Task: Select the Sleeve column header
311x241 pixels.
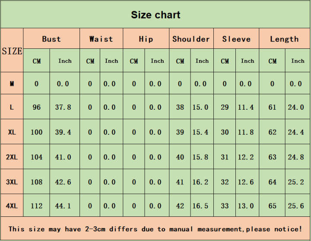Action: tap(236, 39)
